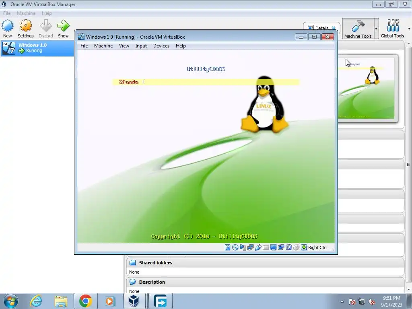
Task: Click the blue F-arrow app on taskbar
Action: coord(161,301)
